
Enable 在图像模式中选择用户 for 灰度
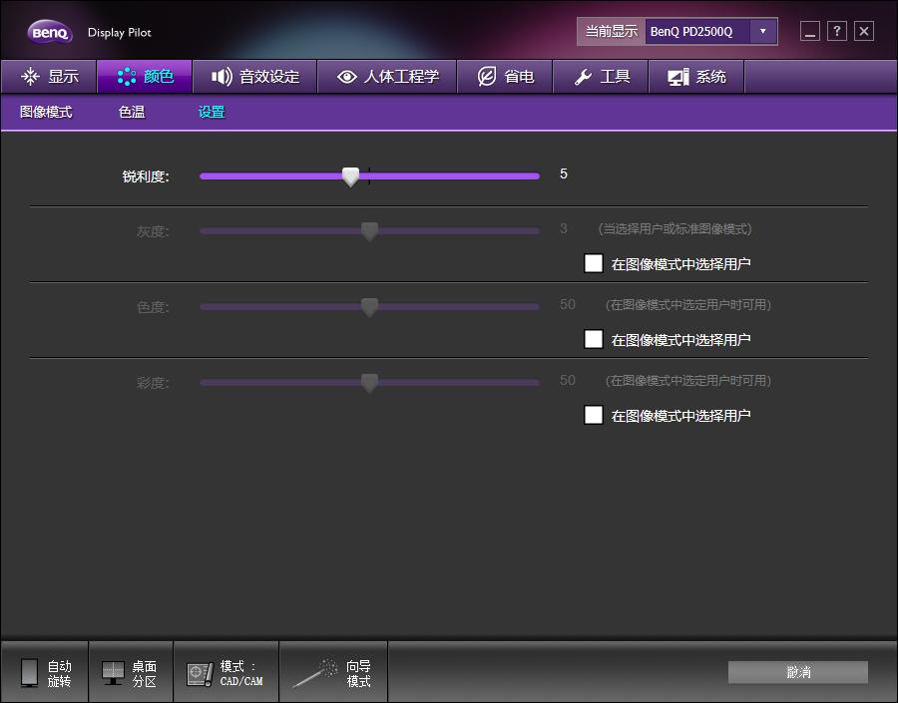pos(594,263)
